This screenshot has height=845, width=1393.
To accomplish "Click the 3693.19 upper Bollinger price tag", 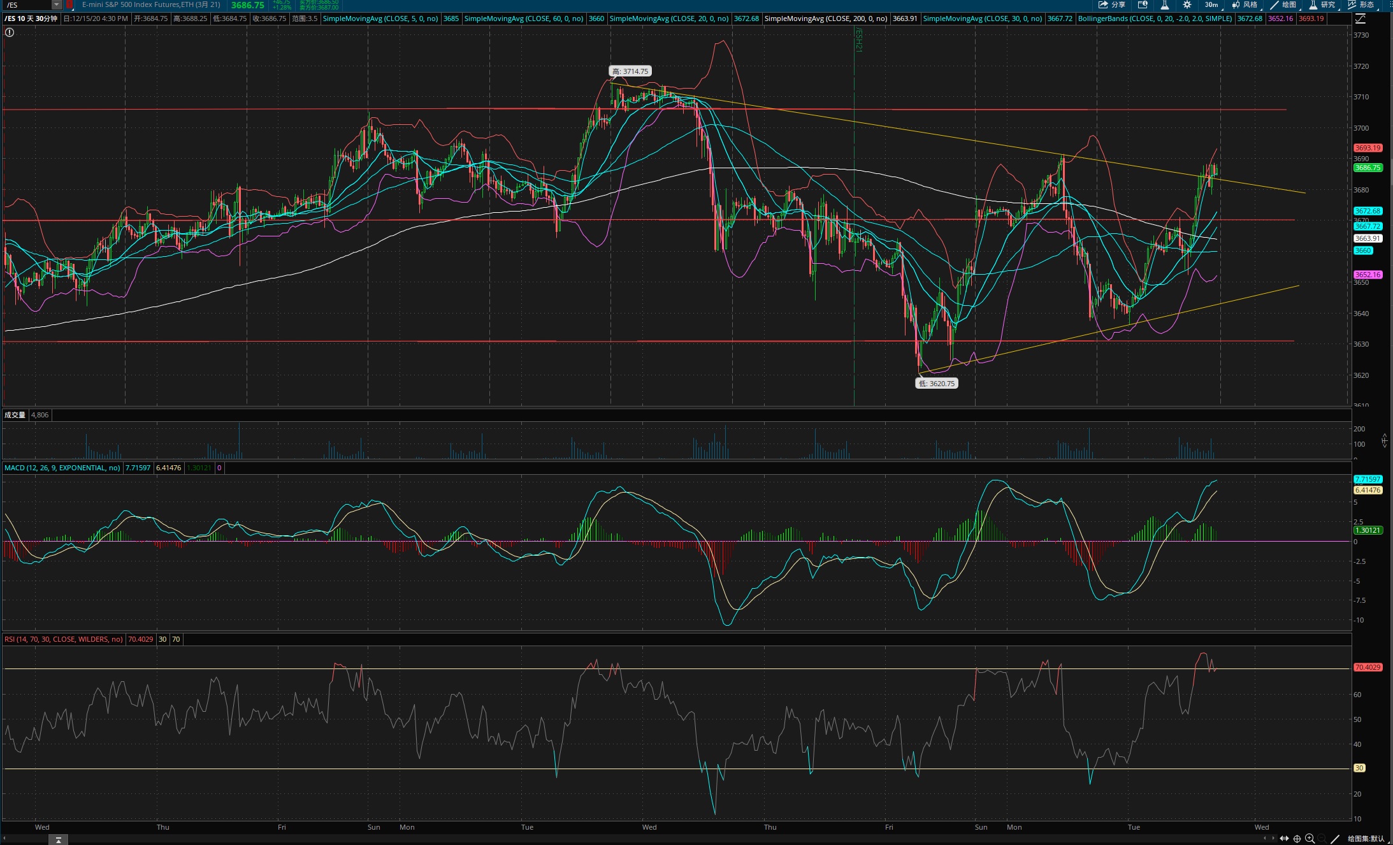I will (x=1368, y=148).
